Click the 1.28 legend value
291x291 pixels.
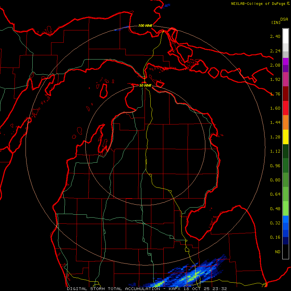(275, 137)
